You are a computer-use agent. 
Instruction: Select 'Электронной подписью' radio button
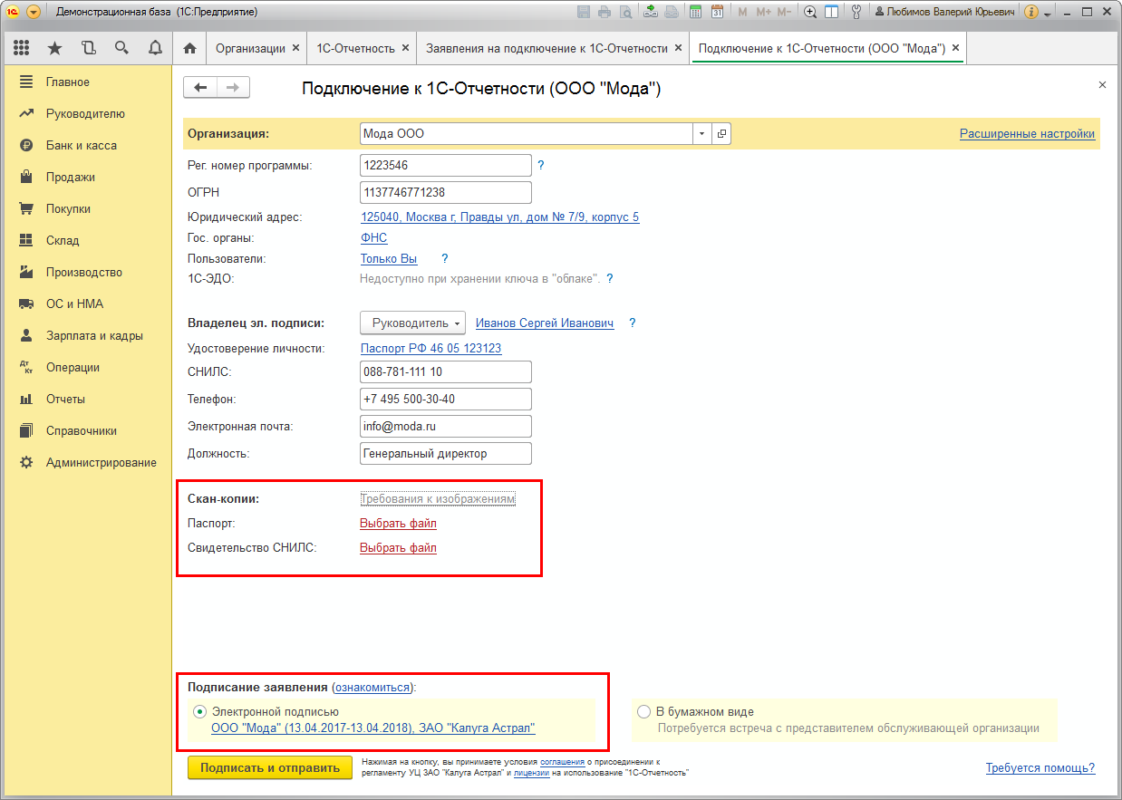tap(200, 712)
